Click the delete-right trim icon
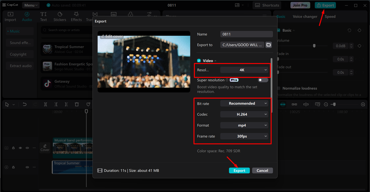This screenshot has width=370, height=192. coord(66,104)
